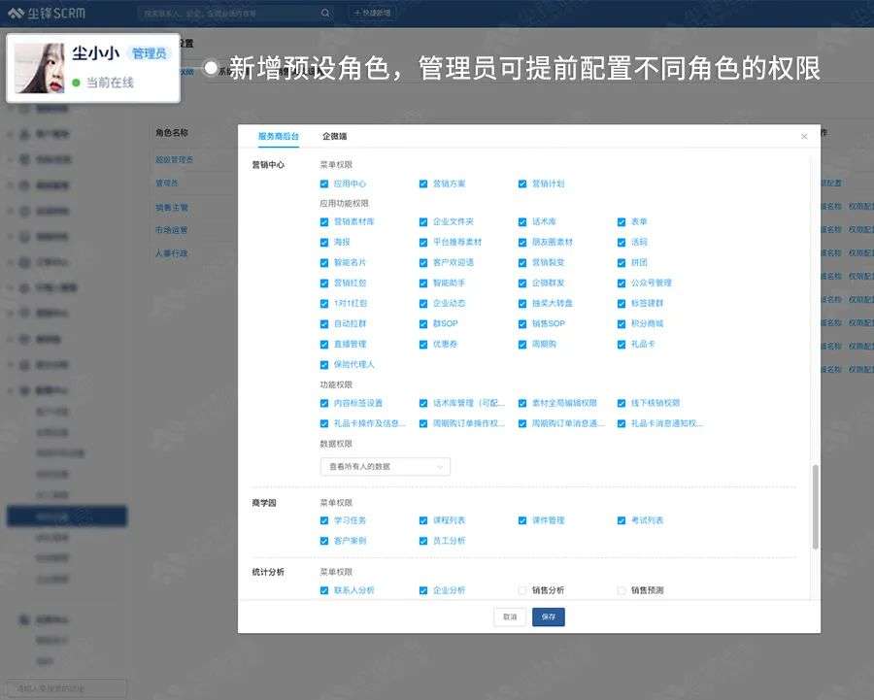Toggle the 群SOP checkbox
Image resolution: width=874 pixels, height=700 pixels.
[423, 324]
